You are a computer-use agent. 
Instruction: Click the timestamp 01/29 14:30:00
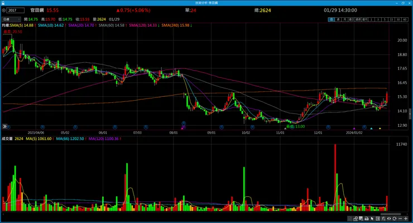point(340,10)
